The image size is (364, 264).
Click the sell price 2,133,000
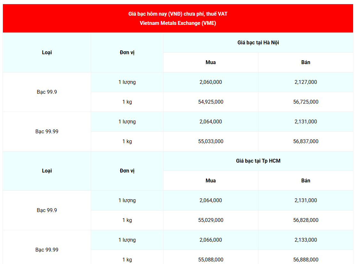pyautogui.click(x=305, y=240)
